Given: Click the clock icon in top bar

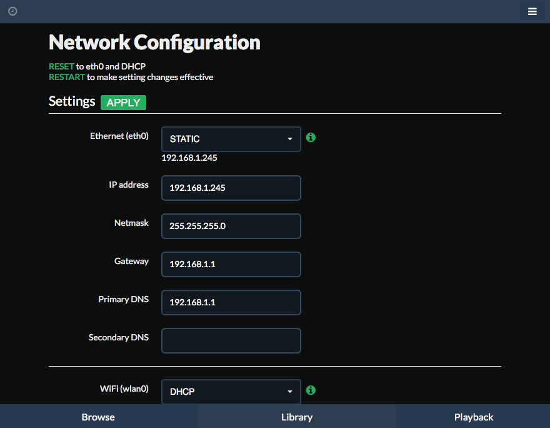Looking at the screenshot, I should pyautogui.click(x=12, y=11).
